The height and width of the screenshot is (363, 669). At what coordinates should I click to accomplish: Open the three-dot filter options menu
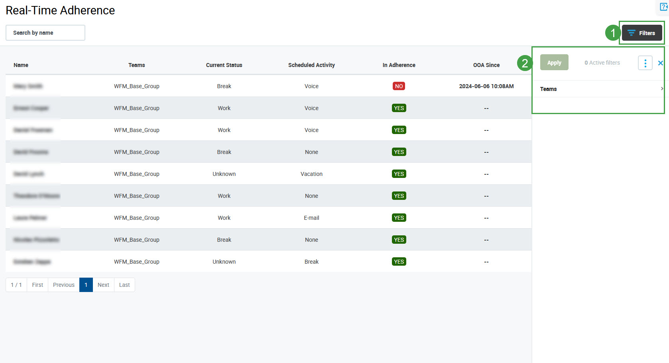[645, 63]
